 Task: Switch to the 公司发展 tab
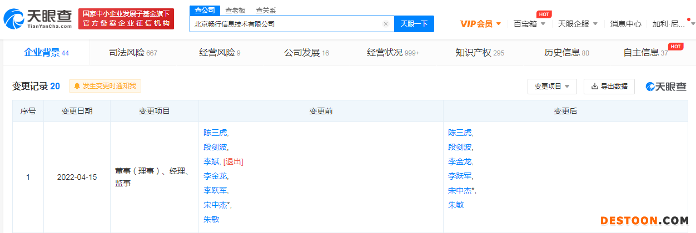(x=306, y=53)
